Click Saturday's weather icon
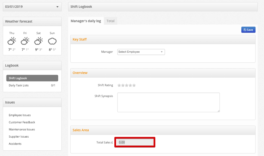The height and width of the screenshot is (156, 264). [38, 41]
